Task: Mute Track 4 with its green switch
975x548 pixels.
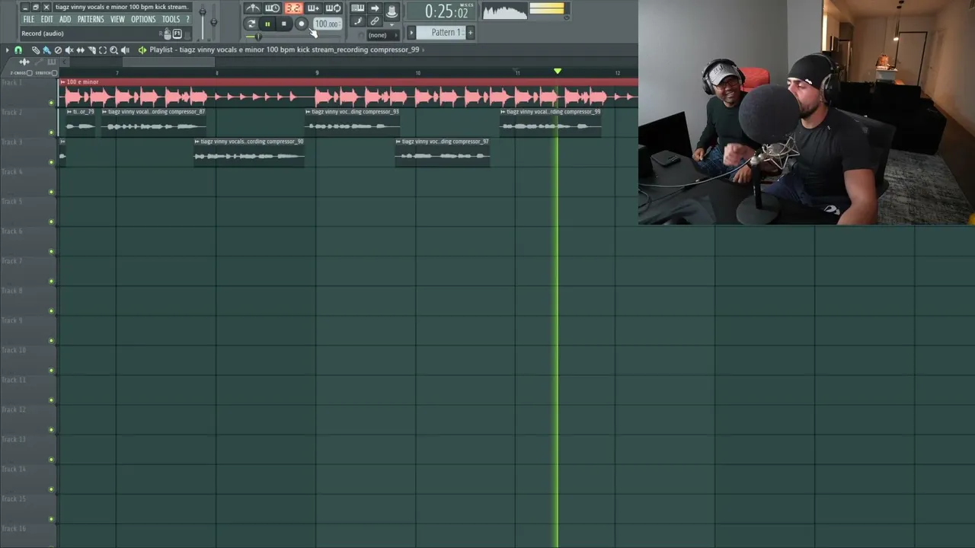Action: [x=51, y=191]
